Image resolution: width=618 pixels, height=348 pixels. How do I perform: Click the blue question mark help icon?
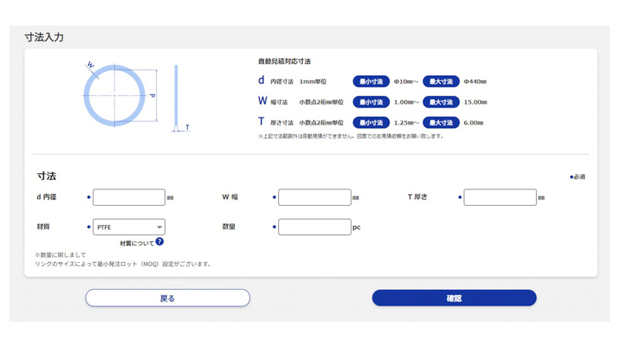click(x=160, y=241)
